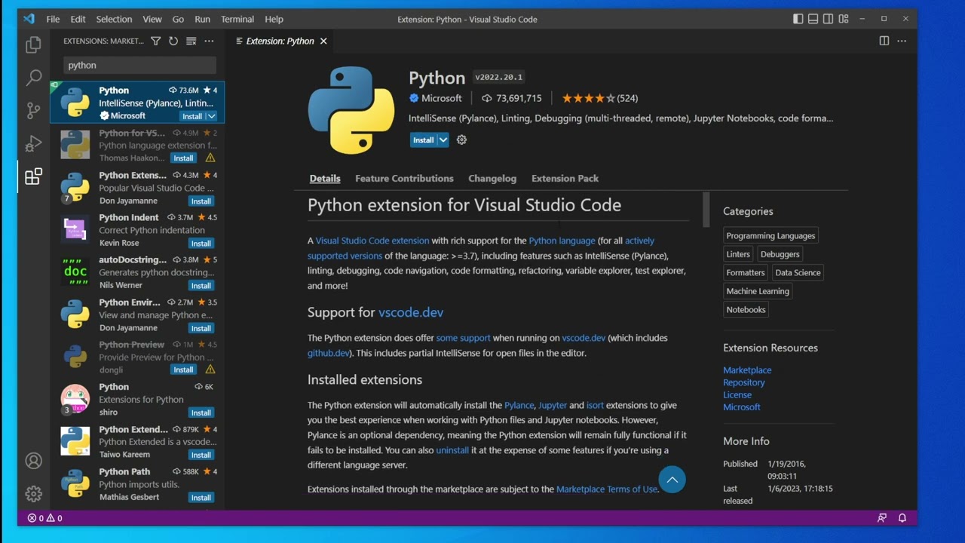Split the editor to the right
This screenshot has width=965, height=543.
point(884,41)
